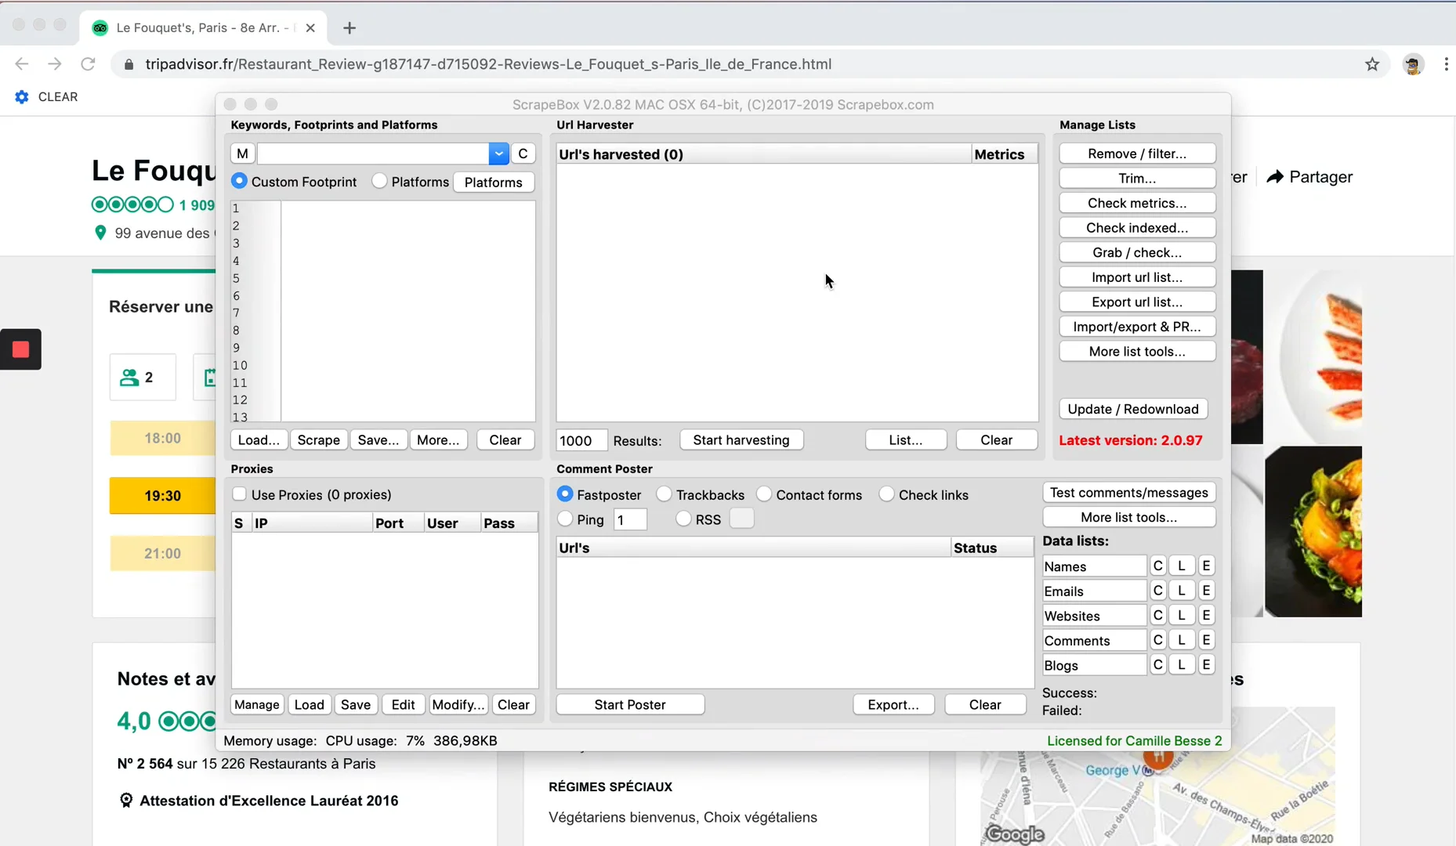This screenshot has width=1456, height=846.
Task: Click the Platforms button
Action: 494,182
